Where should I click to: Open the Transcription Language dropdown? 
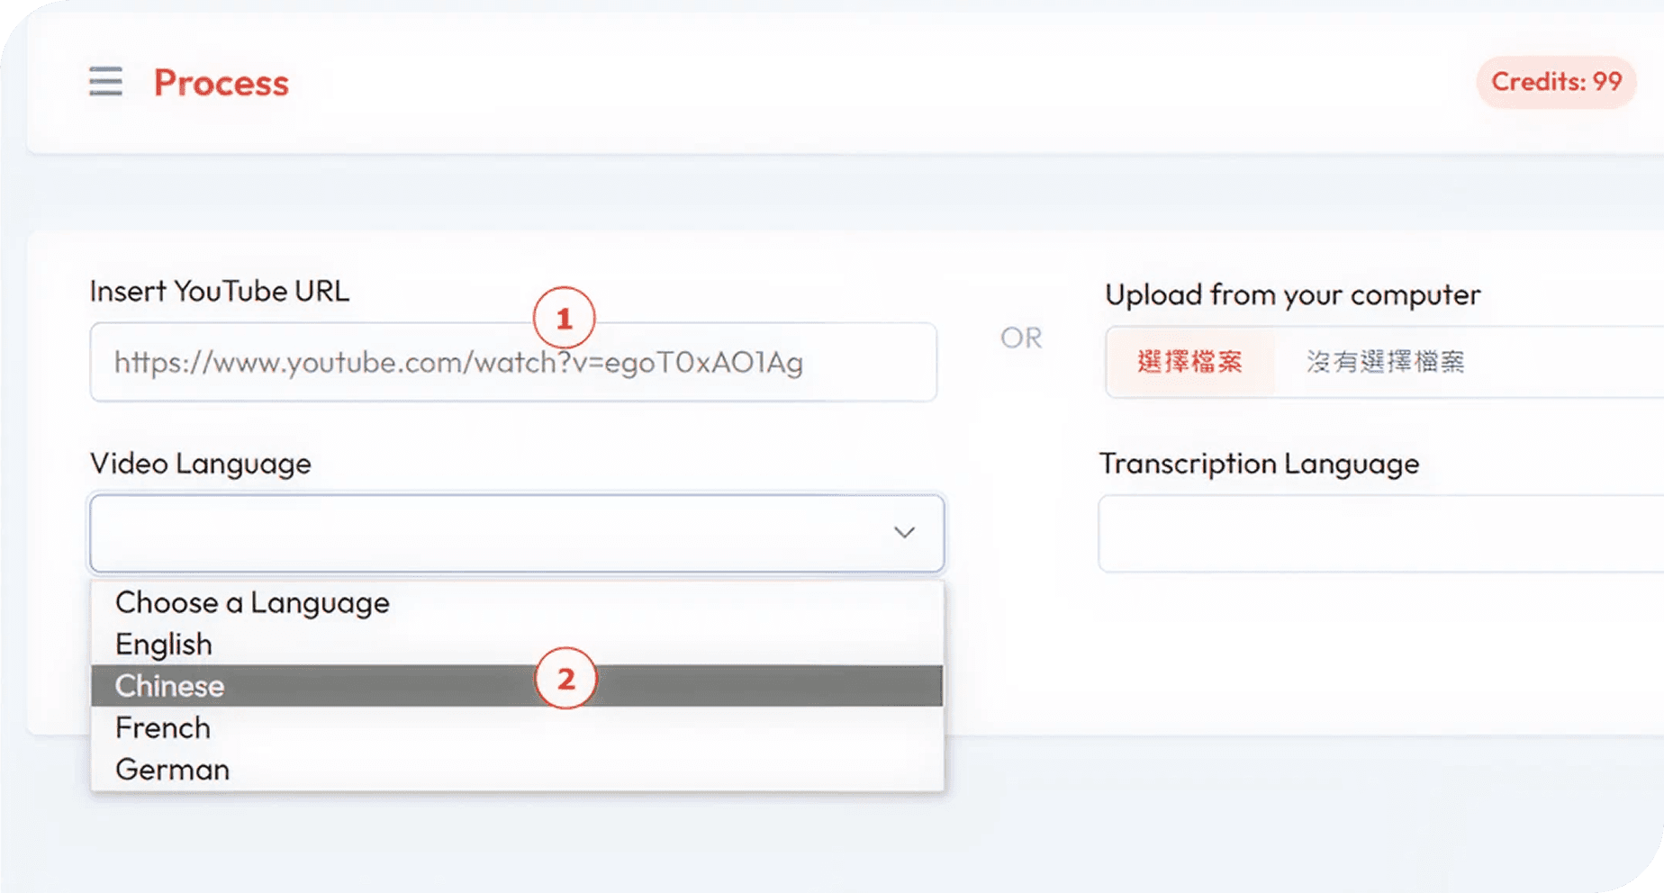point(1378,534)
